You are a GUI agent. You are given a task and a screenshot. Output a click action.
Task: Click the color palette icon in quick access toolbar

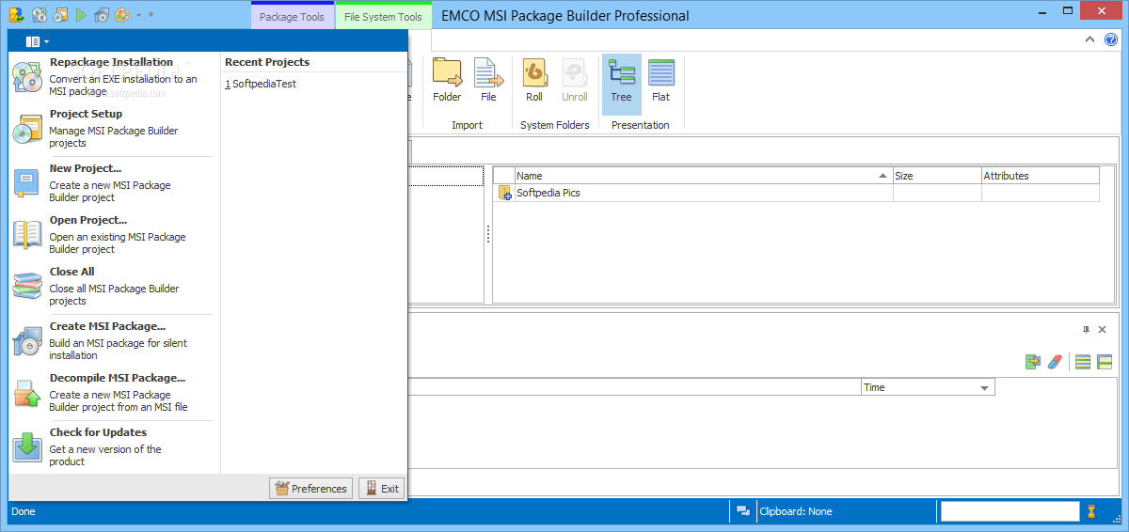pyautogui.click(x=123, y=15)
